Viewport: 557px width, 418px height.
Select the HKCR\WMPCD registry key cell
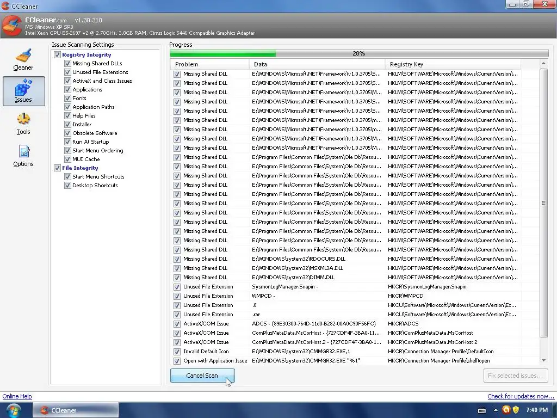(405, 296)
